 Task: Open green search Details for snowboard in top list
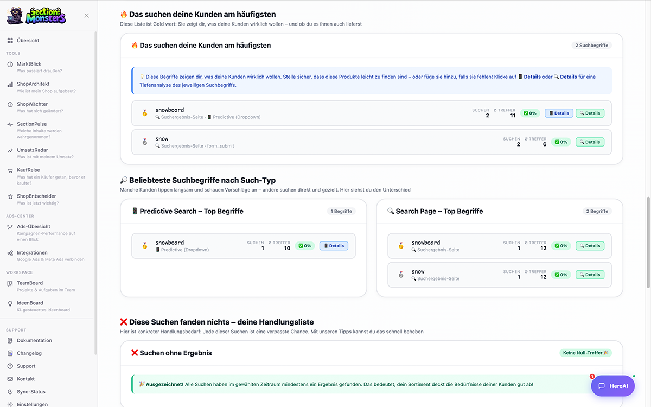click(590, 113)
